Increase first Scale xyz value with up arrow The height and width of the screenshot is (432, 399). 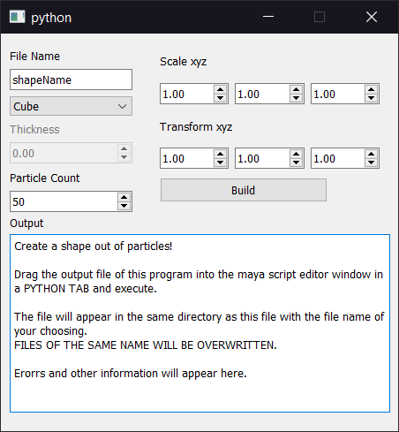(x=220, y=89)
